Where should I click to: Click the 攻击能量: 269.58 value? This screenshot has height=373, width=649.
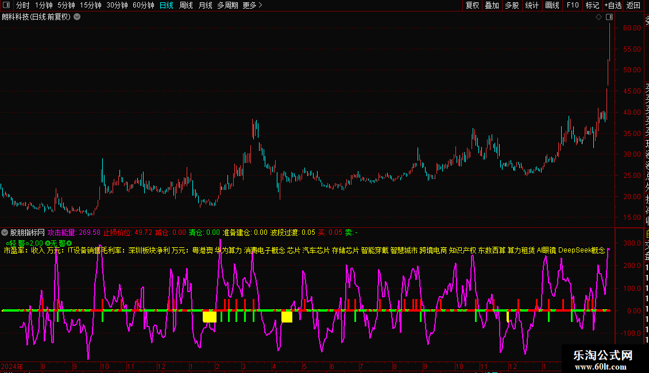tap(74, 232)
